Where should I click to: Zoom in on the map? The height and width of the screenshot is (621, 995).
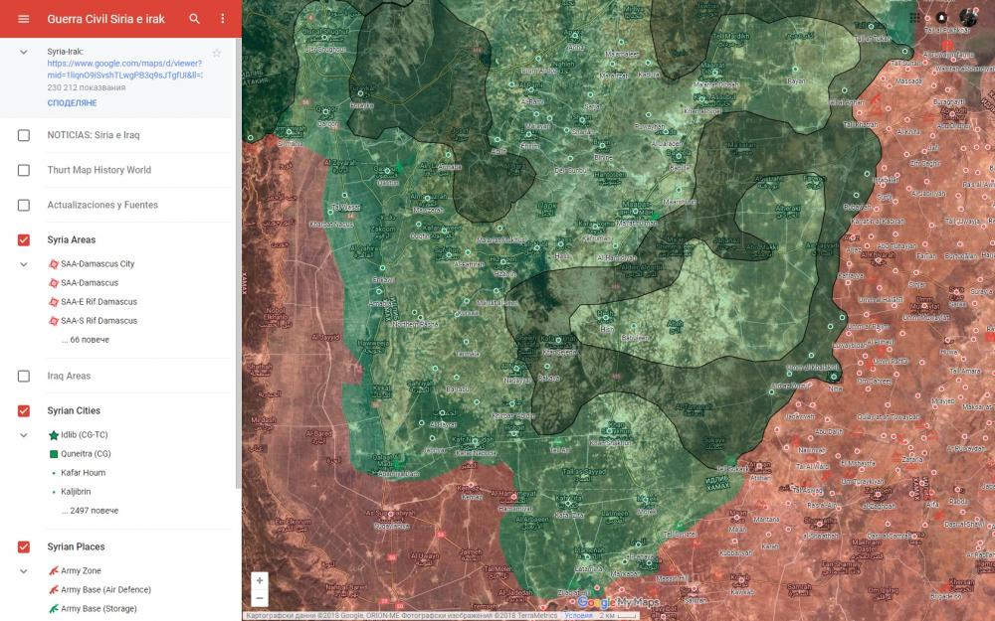(x=260, y=580)
